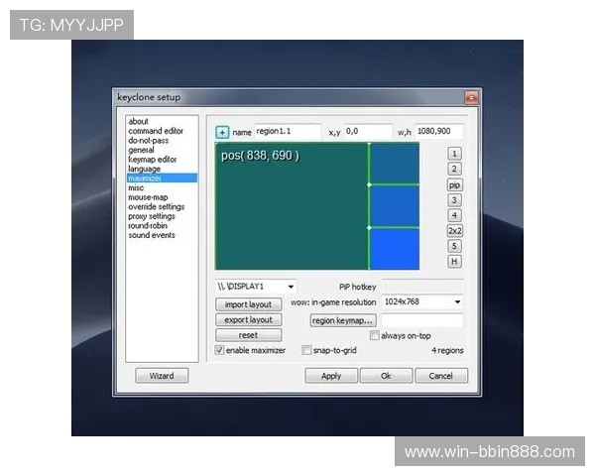This screenshot has width=595, height=476.
Task: Open the keymap editor settings page
Action: coord(152,159)
